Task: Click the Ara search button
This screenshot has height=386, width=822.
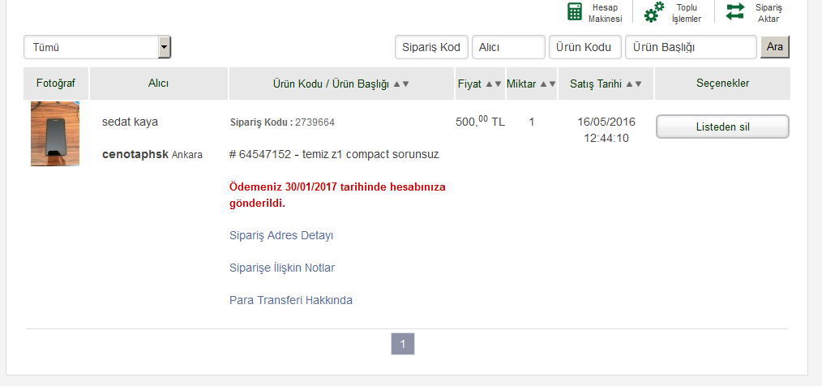Action: pyautogui.click(x=775, y=47)
